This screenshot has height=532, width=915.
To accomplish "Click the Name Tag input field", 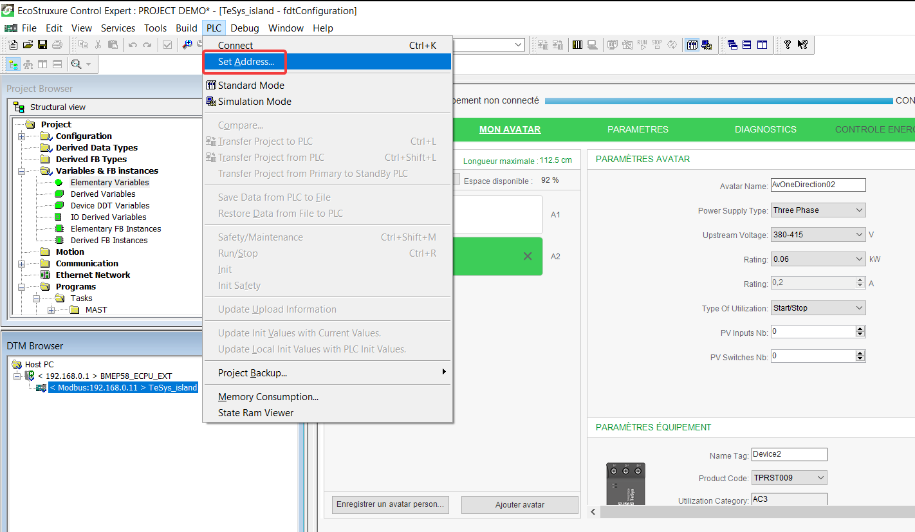I will click(789, 454).
